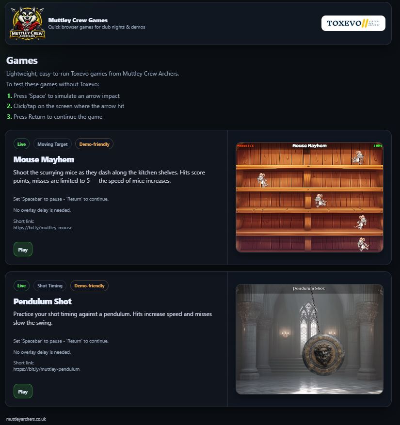Image resolution: width=400 pixels, height=425 pixels.
Task: Click the Muttley Crew Games header title
Action: coord(78,20)
